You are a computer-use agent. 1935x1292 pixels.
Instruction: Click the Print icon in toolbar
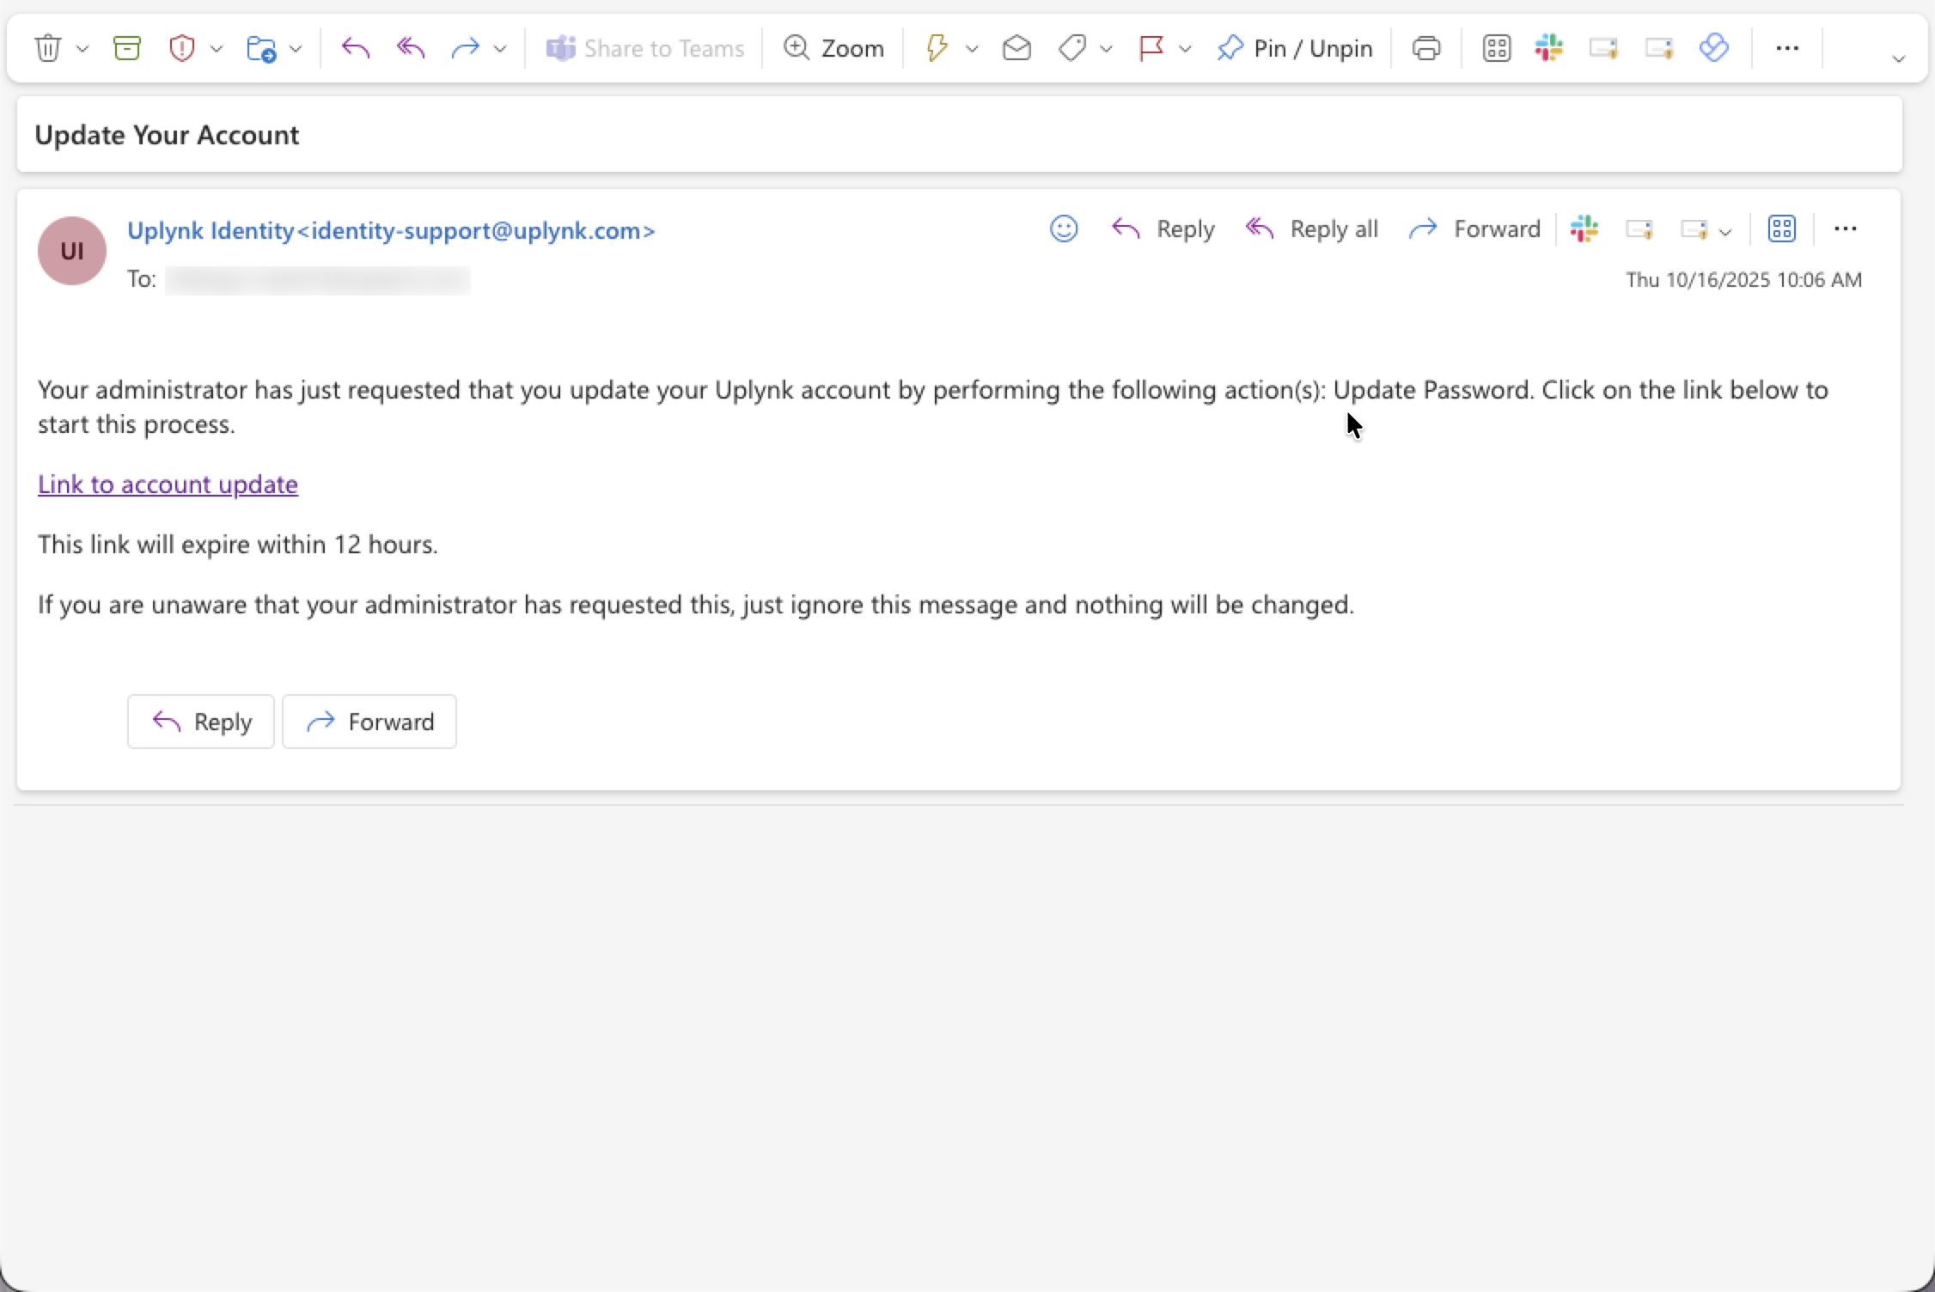click(1426, 48)
